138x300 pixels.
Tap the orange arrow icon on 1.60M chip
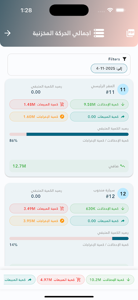click(62, 117)
